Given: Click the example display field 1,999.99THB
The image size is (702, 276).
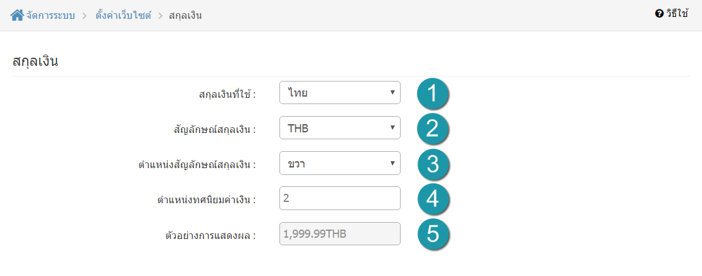Looking at the screenshot, I should (x=340, y=233).
